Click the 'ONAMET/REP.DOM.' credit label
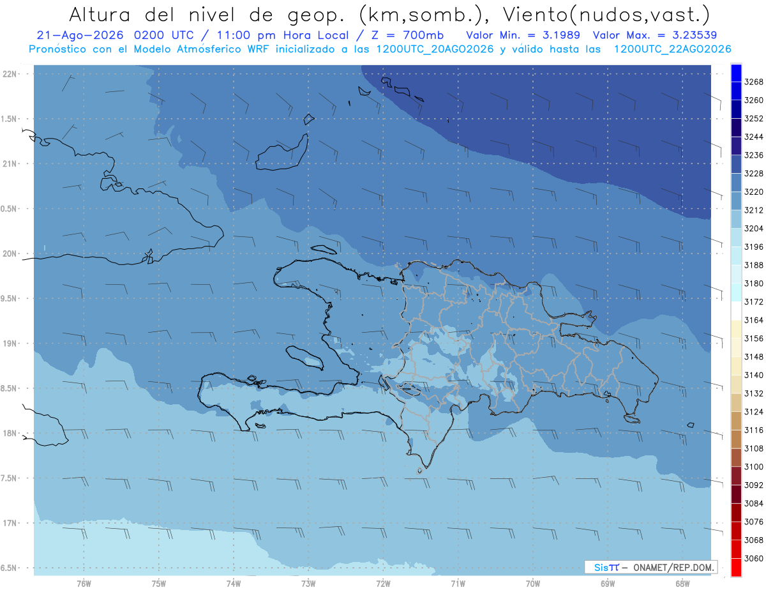This screenshot has height=592, width=766. pos(674,567)
